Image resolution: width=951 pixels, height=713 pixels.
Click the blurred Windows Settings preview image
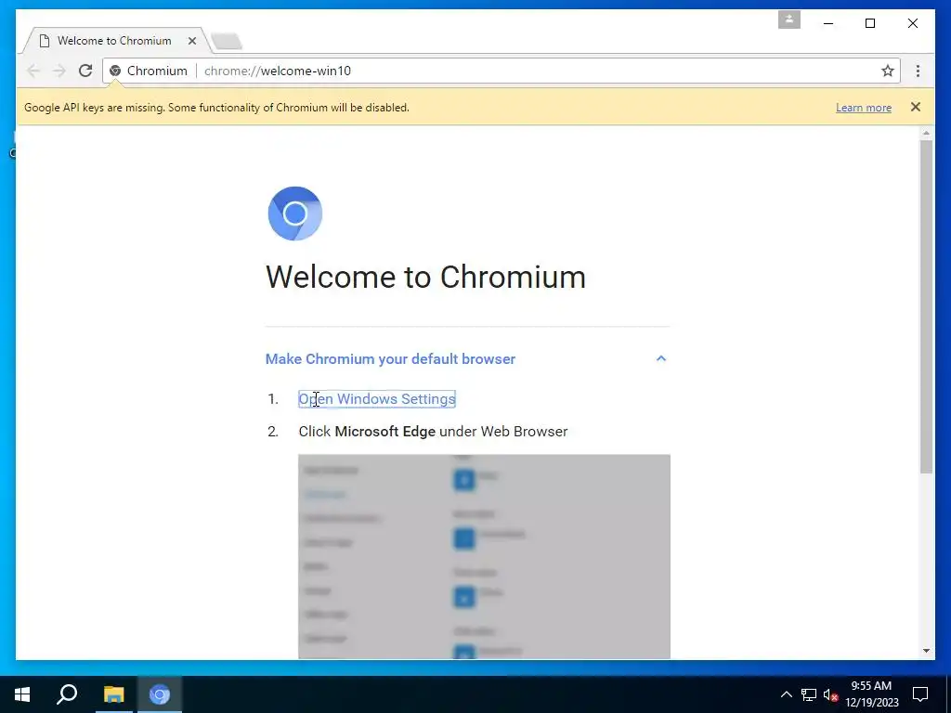484,556
